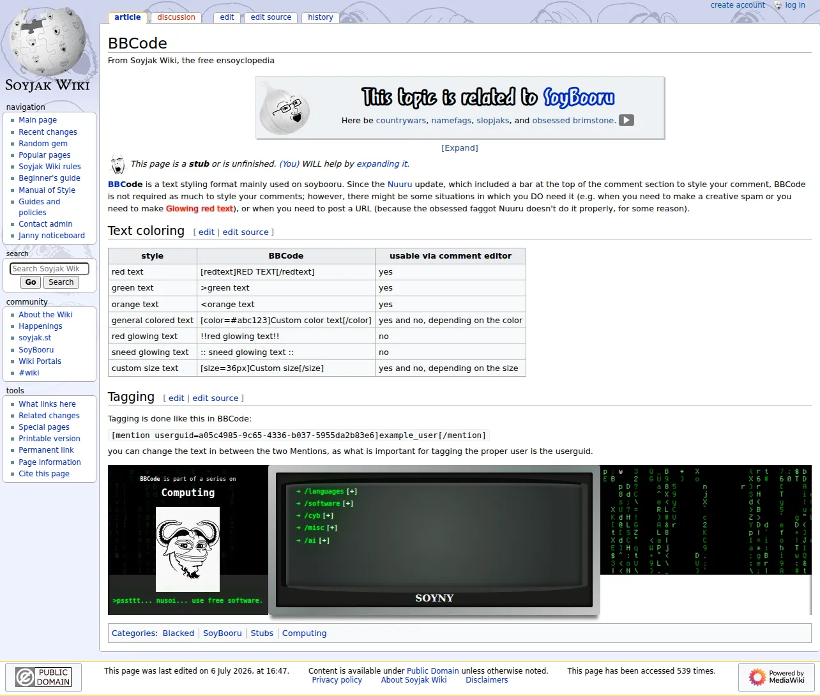Click the Public Domain license link
Image resolution: width=820 pixels, height=696 pixels.
pyautogui.click(x=433, y=671)
